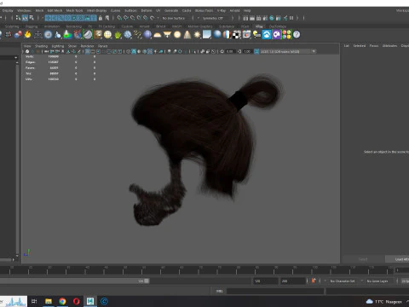Click the four colored dots shelf icon
This screenshot has width=409, height=307.
click(287, 35)
